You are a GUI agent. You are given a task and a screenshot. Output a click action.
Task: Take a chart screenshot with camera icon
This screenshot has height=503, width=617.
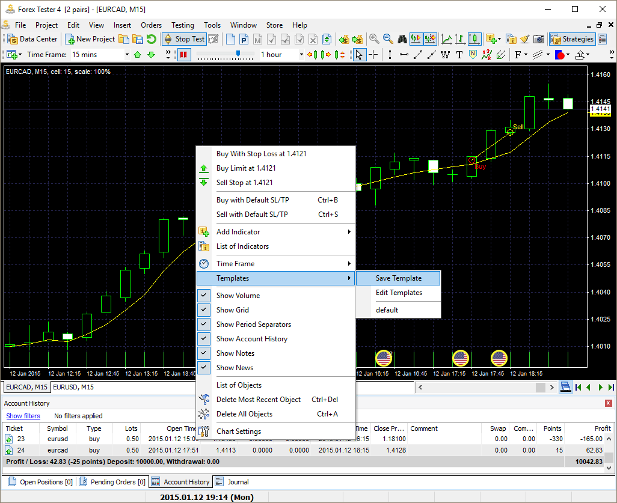click(539, 39)
